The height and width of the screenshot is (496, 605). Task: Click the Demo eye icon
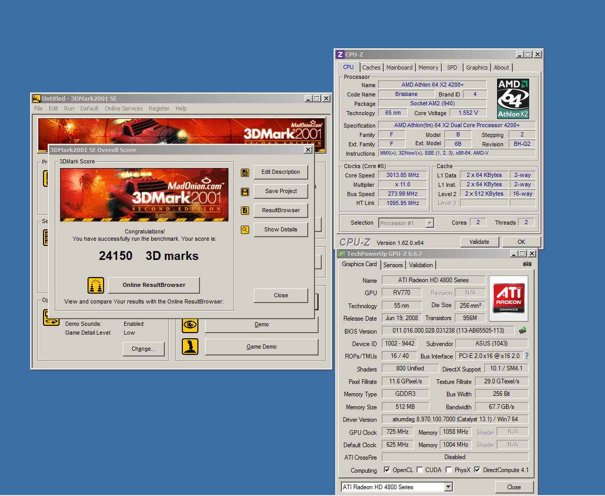tap(190, 324)
